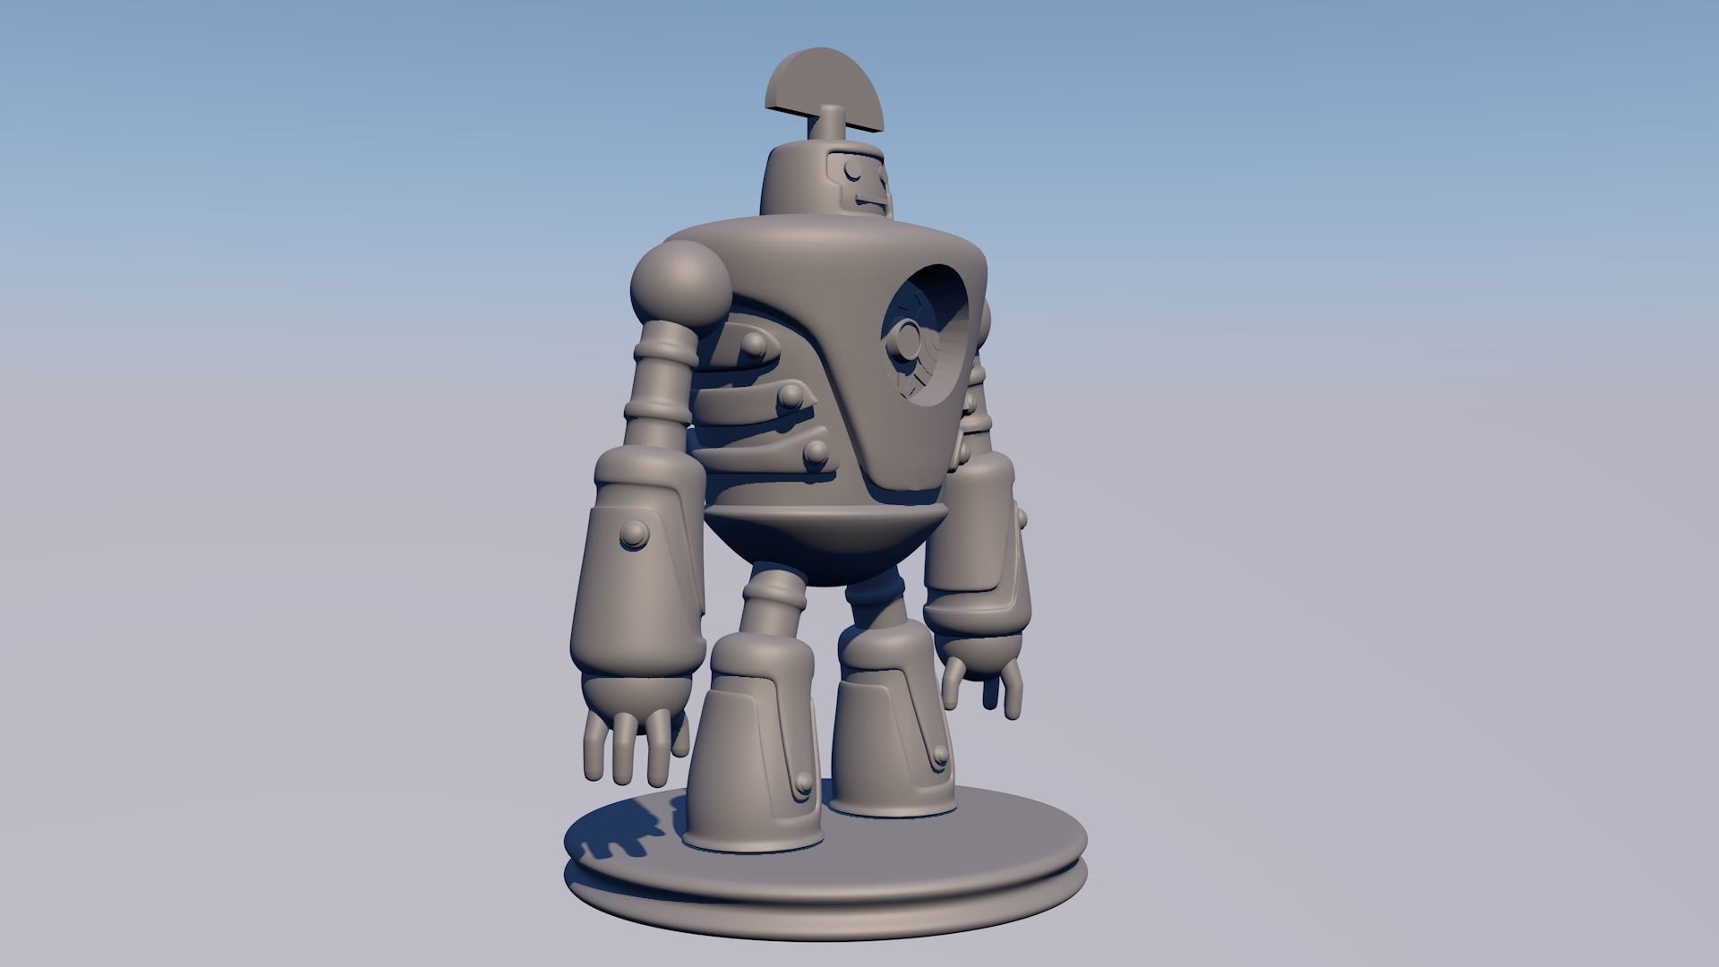Click the spherical shoulder joint of the robot
This screenshot has height=967, width=1719.
[681, 283]
